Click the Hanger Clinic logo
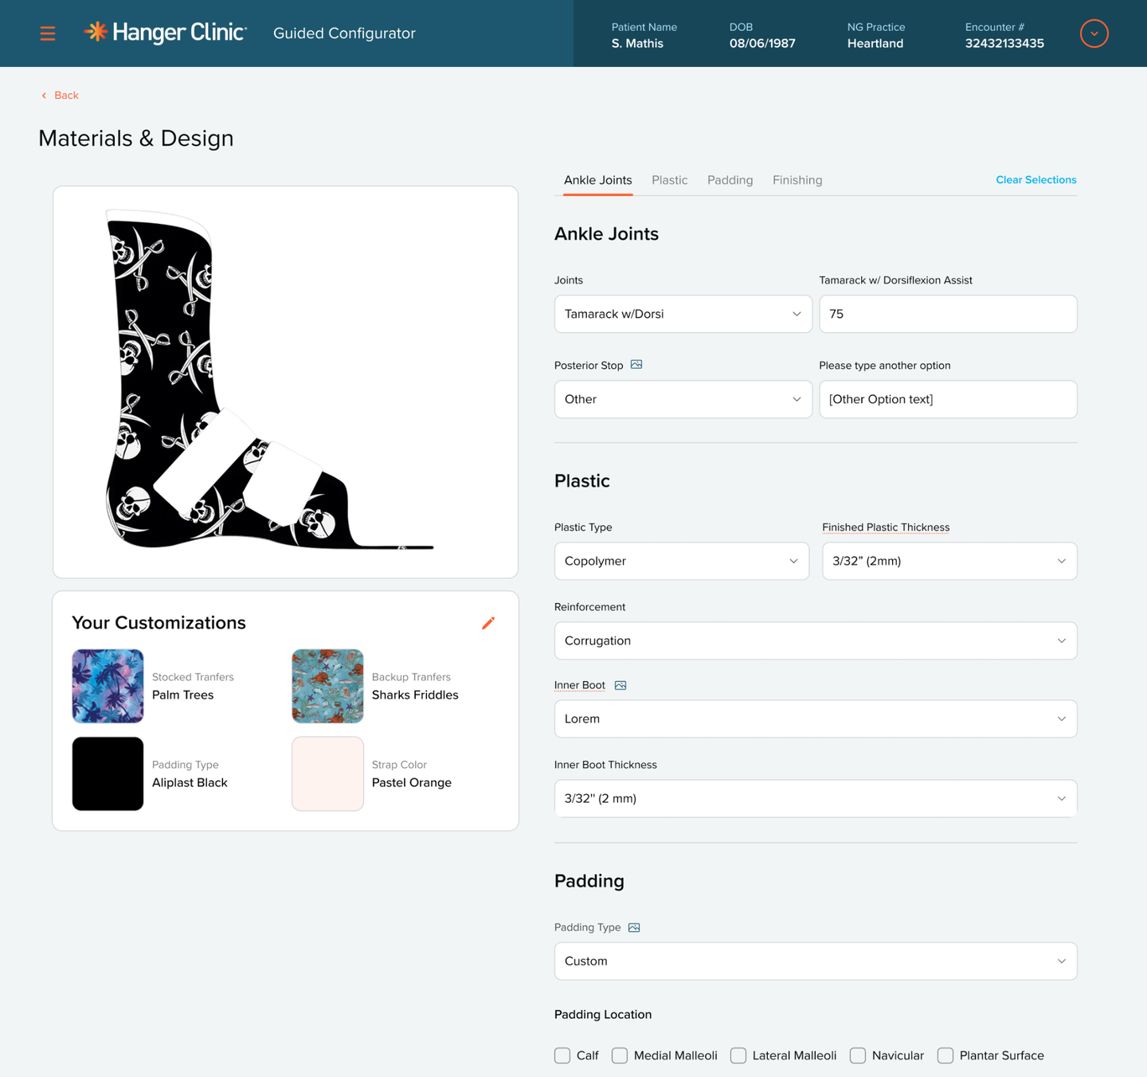 [x=166, y=33]
